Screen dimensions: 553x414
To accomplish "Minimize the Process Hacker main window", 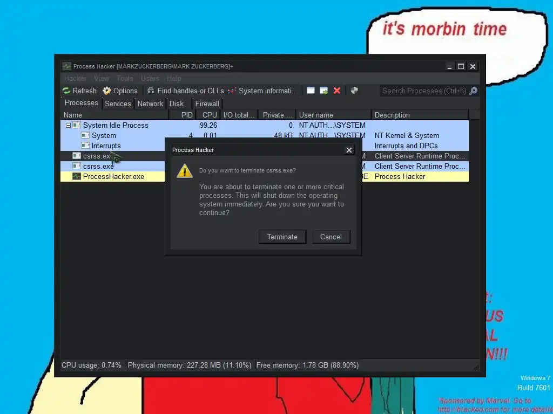I will tap(449, 66).
